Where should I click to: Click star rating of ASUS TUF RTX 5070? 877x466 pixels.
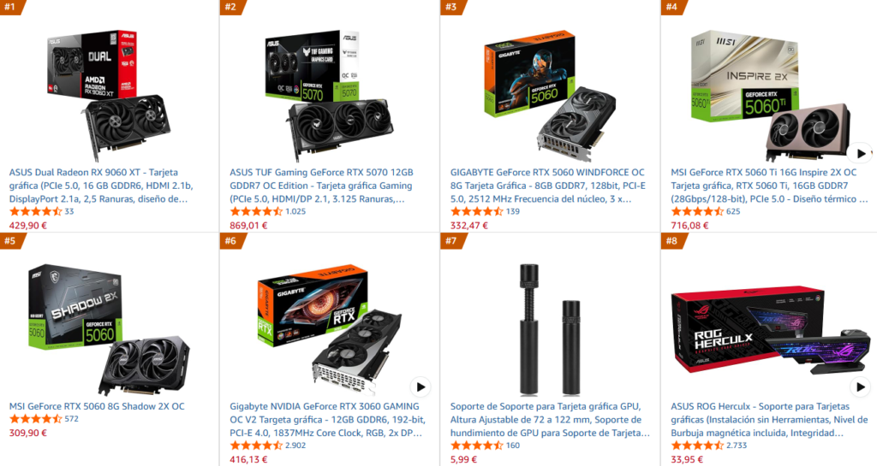(256, 211)
